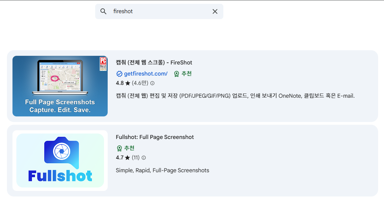The image size is (384, 210).
Task: Click FireShot's 4.8 star rating
Action: (x=123, y=83)
